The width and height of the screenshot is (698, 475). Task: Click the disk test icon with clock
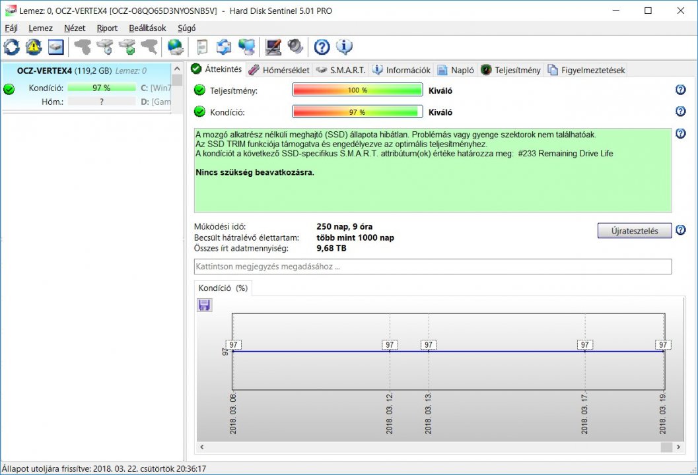coord(105,47)
